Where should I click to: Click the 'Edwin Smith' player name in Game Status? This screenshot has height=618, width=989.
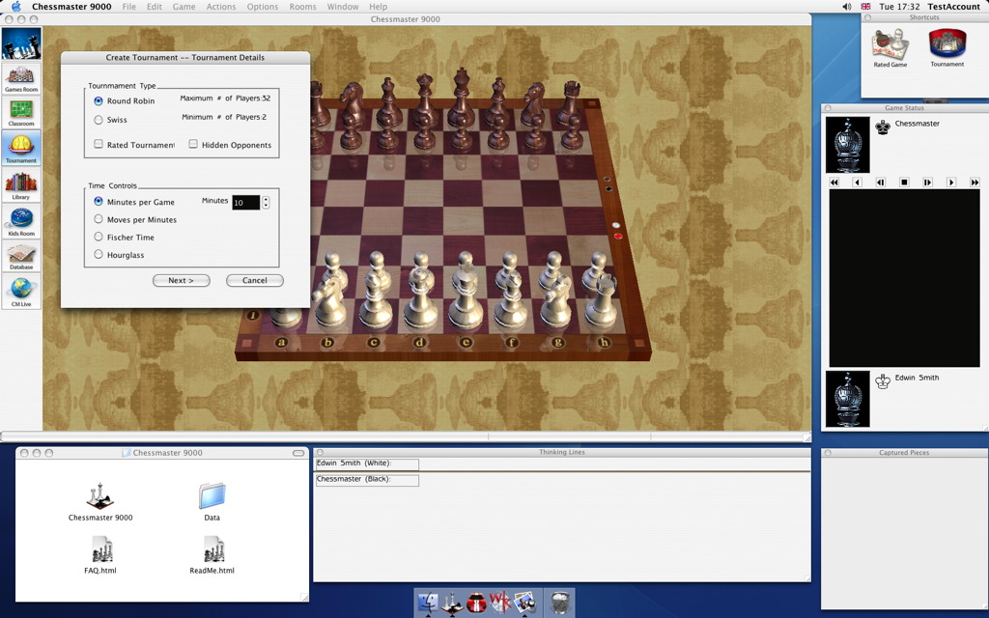tap(917, 378)
